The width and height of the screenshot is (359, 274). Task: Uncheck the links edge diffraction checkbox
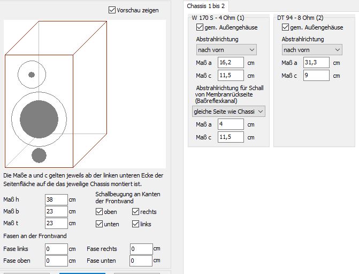[x=136, y=224]
